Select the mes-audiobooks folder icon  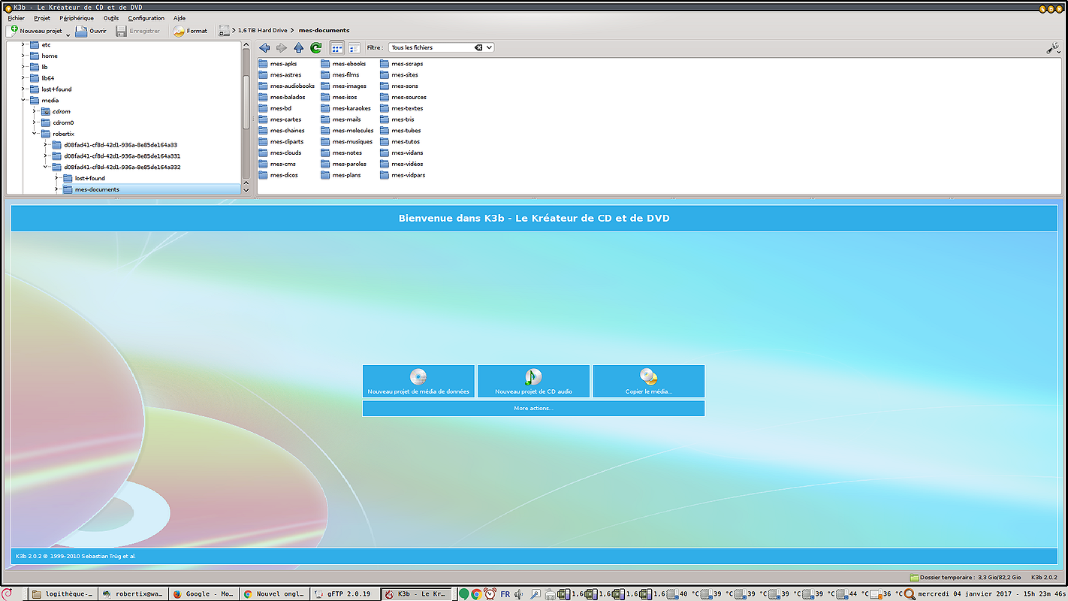coord(263,86)
